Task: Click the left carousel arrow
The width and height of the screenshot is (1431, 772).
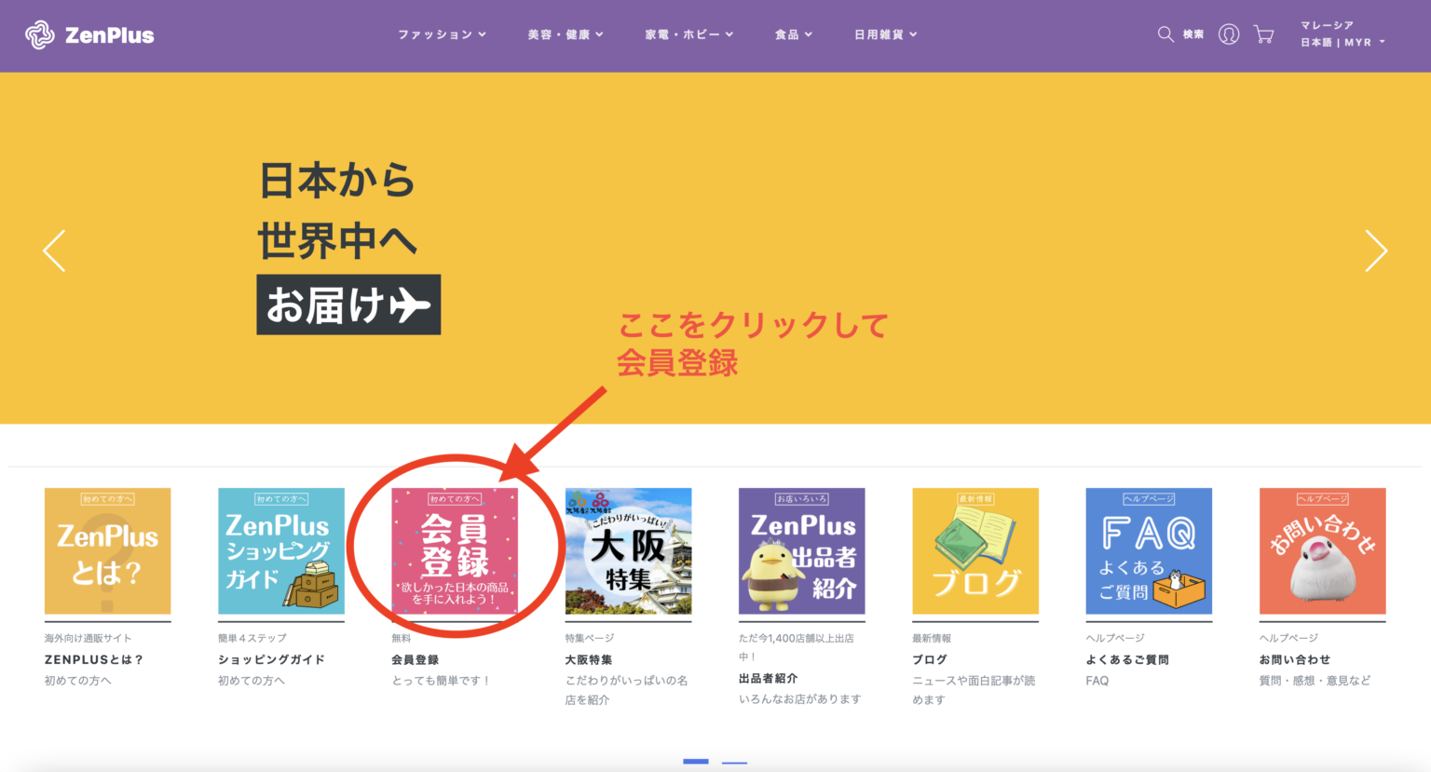Action: (x=54, y=251)
